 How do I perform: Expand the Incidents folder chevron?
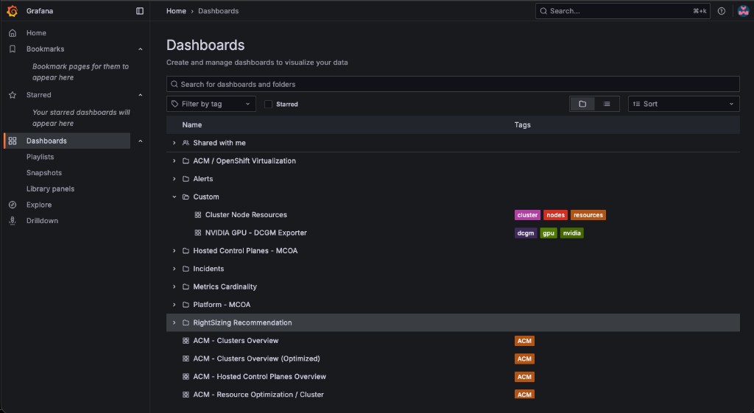(x=174, y=268)
